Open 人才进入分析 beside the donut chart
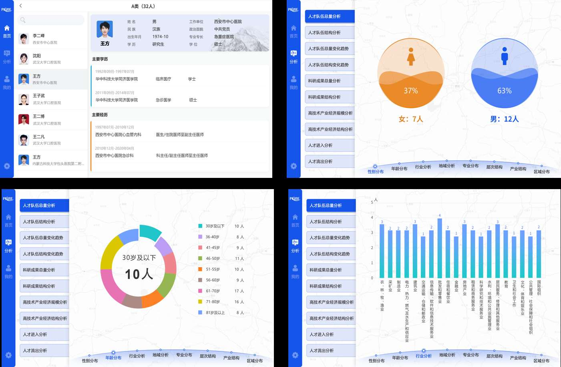Image resolution: width=561 pixels, height=367 pixels. point(44,334)
